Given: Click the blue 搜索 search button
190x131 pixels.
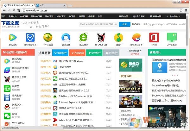Looking at the screenshot, I should [125, 24].
